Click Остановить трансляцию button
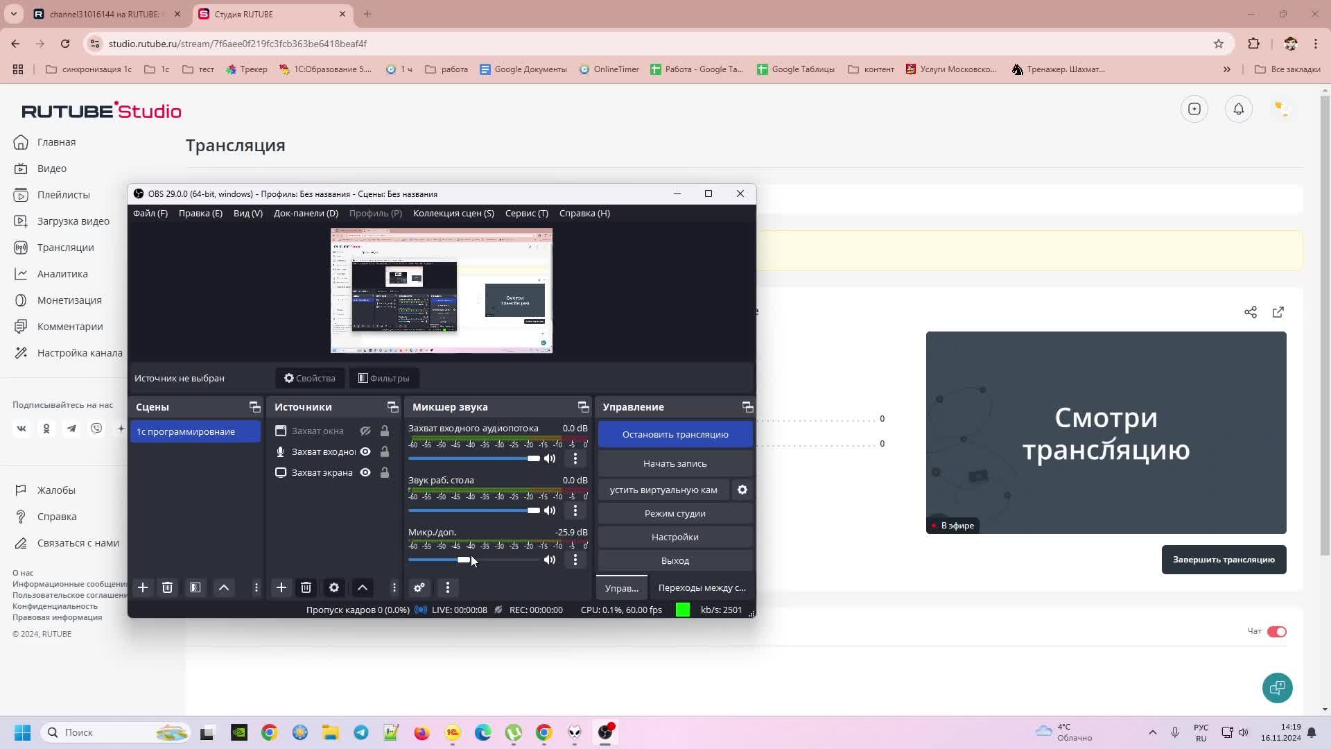 coord(675,434)
